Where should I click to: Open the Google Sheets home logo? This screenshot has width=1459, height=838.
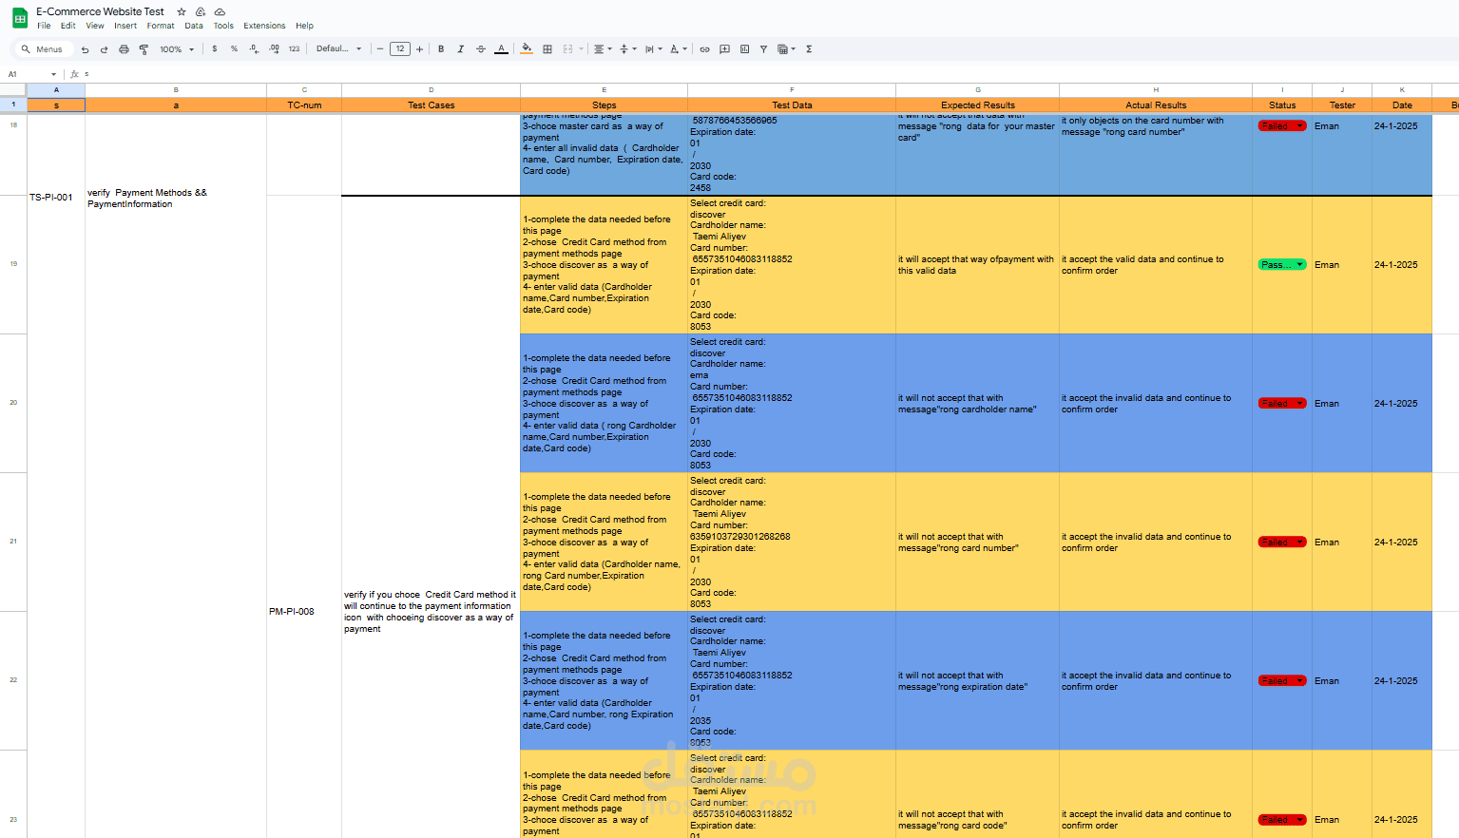[19, 18]
